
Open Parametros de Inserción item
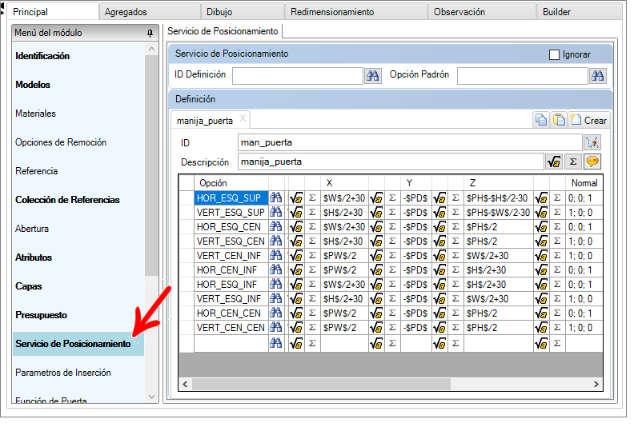(63, 373)
